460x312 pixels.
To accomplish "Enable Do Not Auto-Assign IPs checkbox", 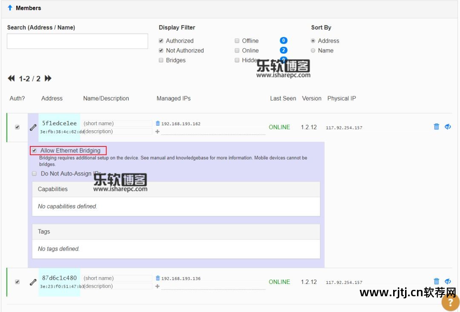I will coord(34,174).
